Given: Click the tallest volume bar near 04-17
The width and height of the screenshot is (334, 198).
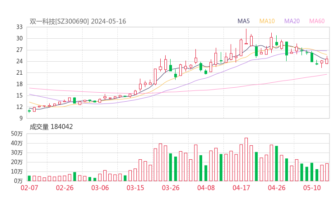Looking at the screenshot, I should [246, 160].
